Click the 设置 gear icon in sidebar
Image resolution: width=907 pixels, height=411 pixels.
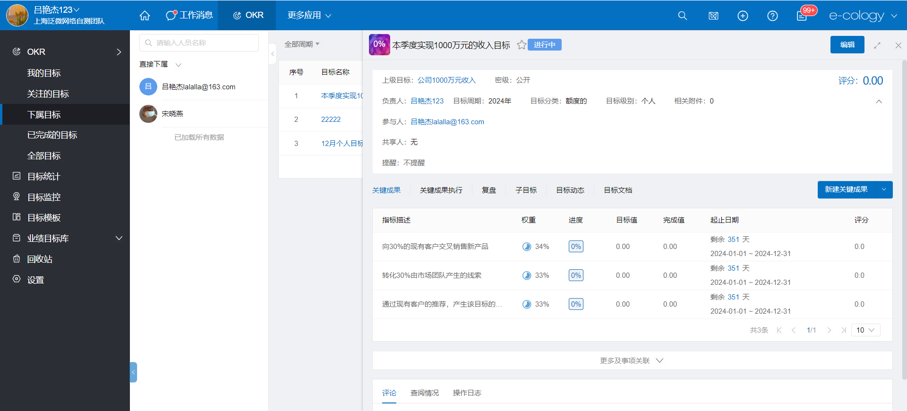(17, 279)
